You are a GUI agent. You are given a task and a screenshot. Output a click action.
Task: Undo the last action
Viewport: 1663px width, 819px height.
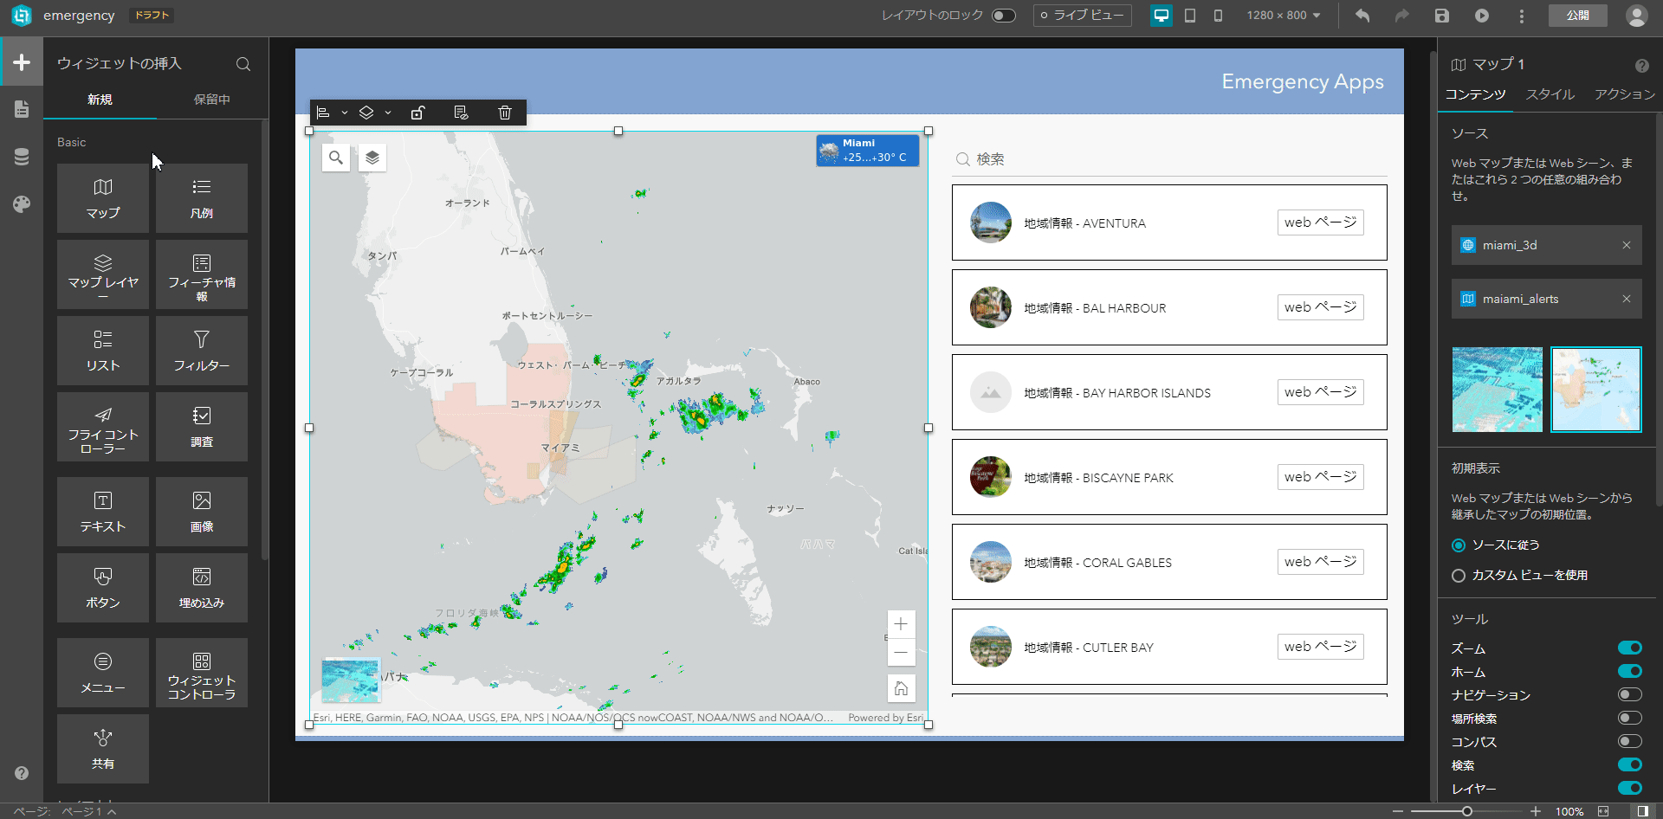(1362, 16)
